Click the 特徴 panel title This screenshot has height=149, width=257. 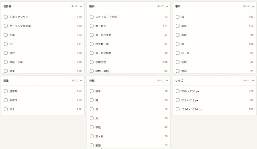[x=92, y=81]
